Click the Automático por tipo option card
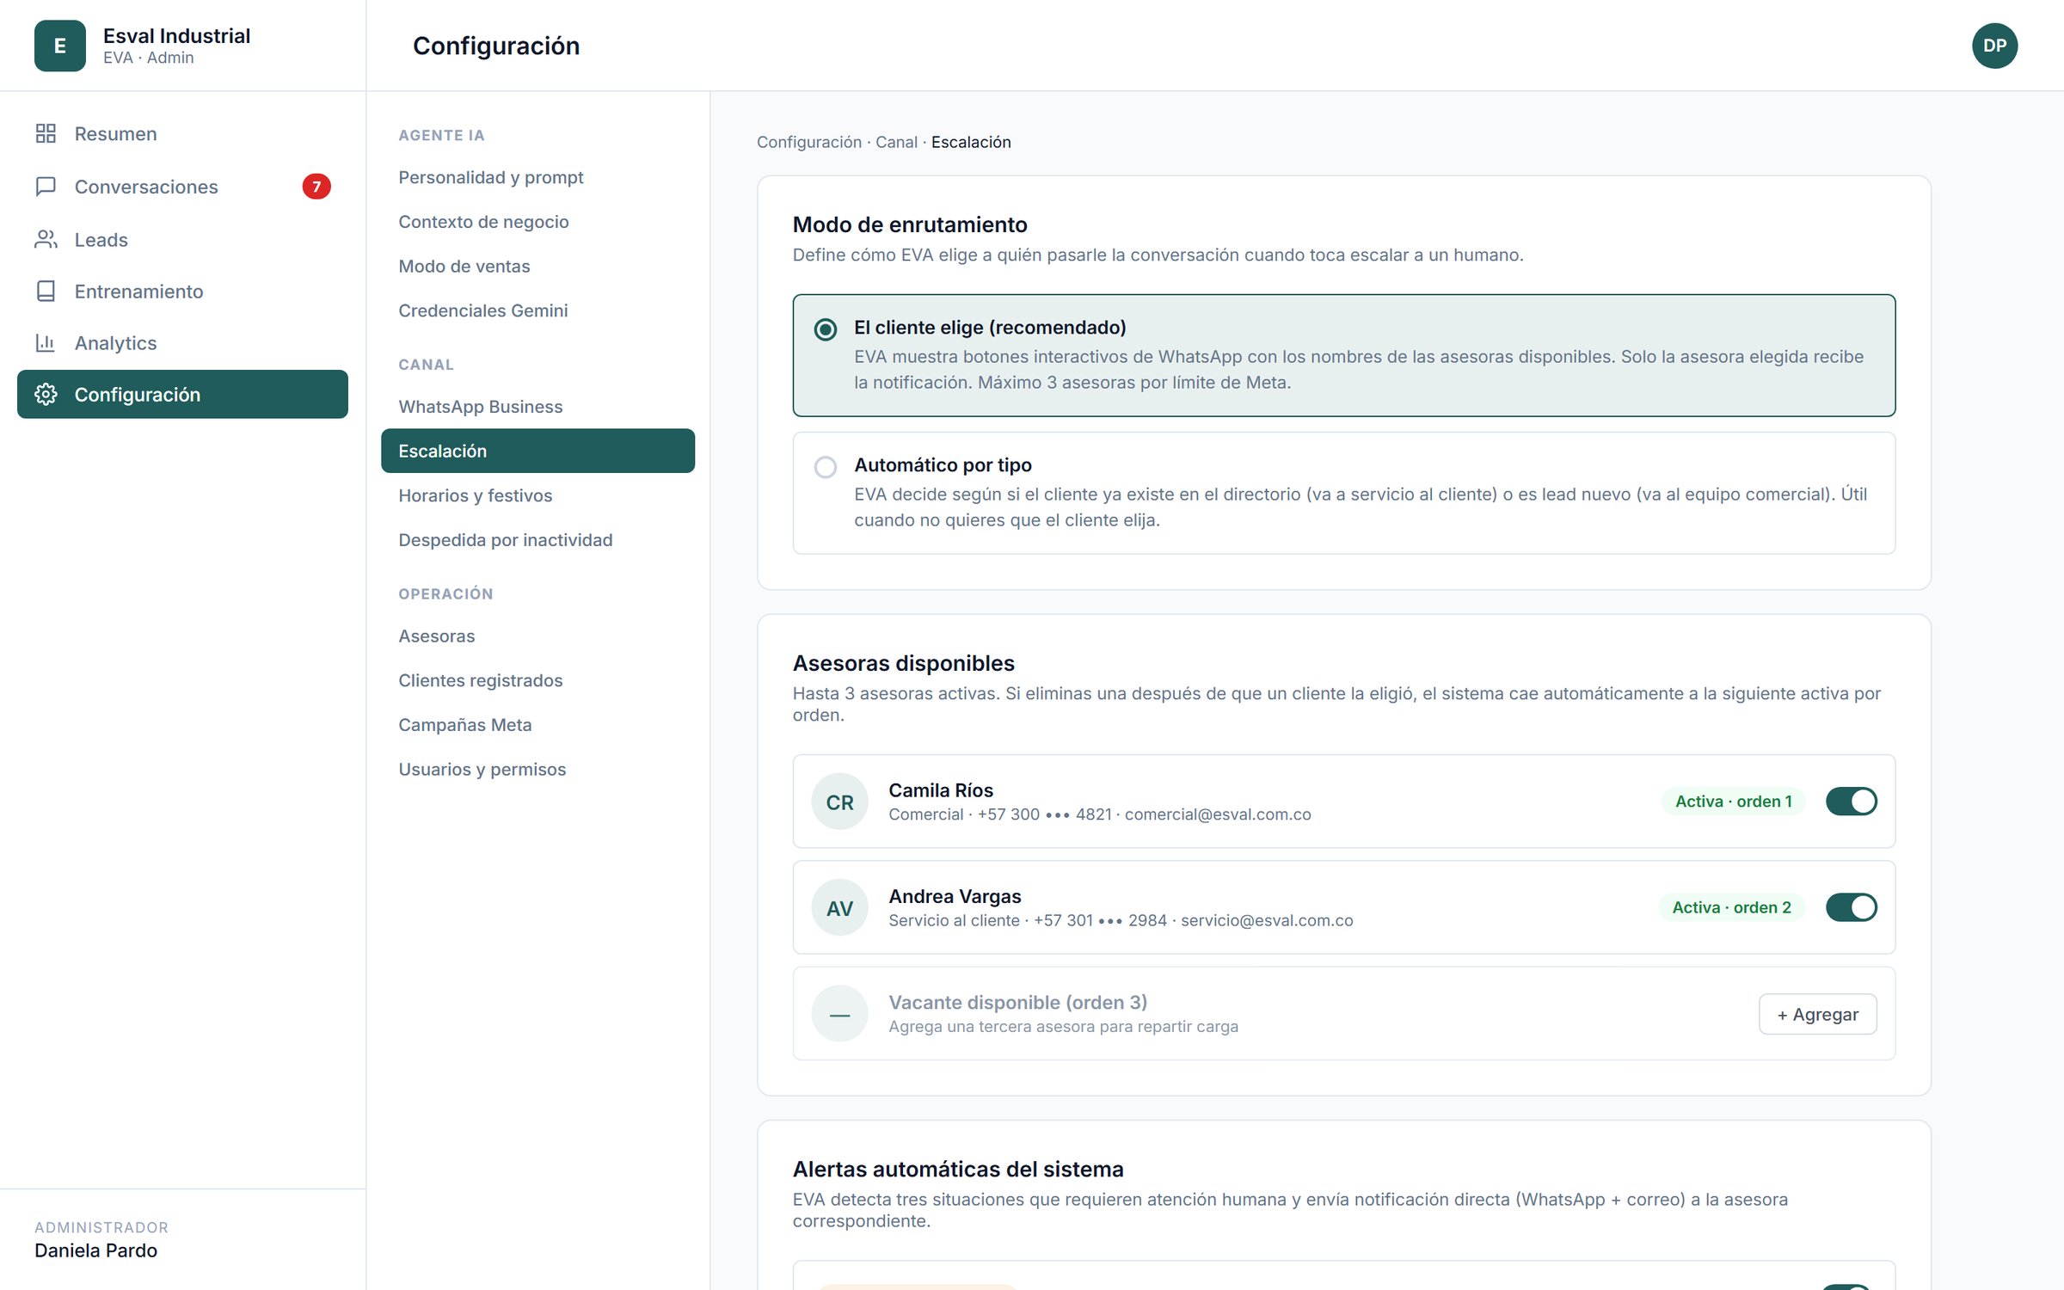The width and height of the screenshot is (2064, 1290). (1343, 493)
